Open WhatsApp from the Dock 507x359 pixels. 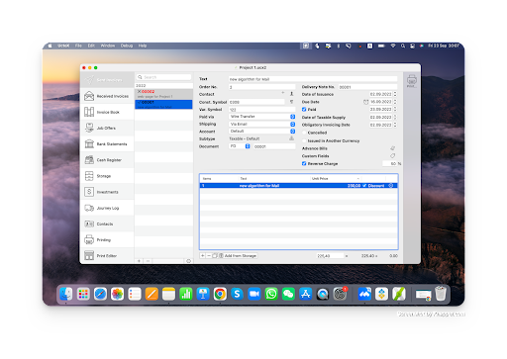click(271, 294)
